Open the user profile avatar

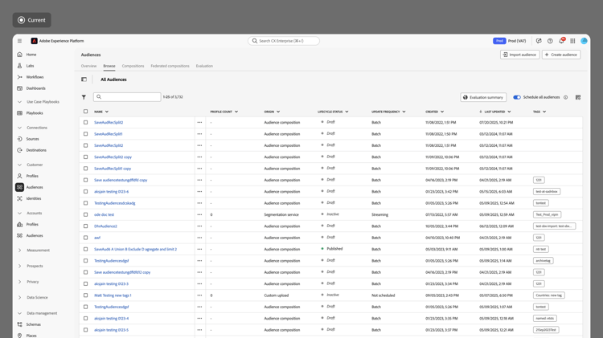[x=584, y=41]
